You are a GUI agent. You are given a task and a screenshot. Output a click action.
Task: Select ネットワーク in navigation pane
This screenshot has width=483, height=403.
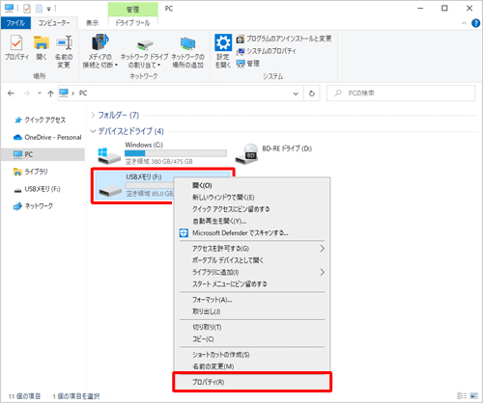pos(33,206)
